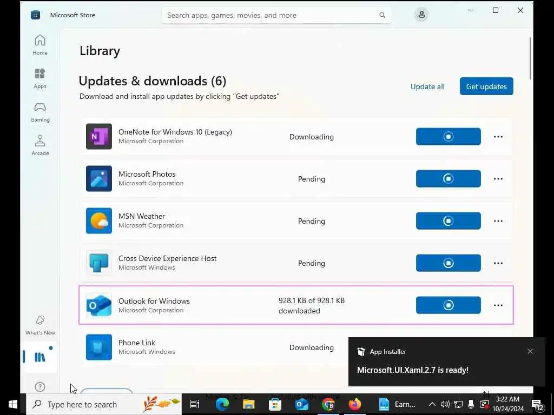Select the OneNote for Windows 10 (Legacy) title

(175, 132)
